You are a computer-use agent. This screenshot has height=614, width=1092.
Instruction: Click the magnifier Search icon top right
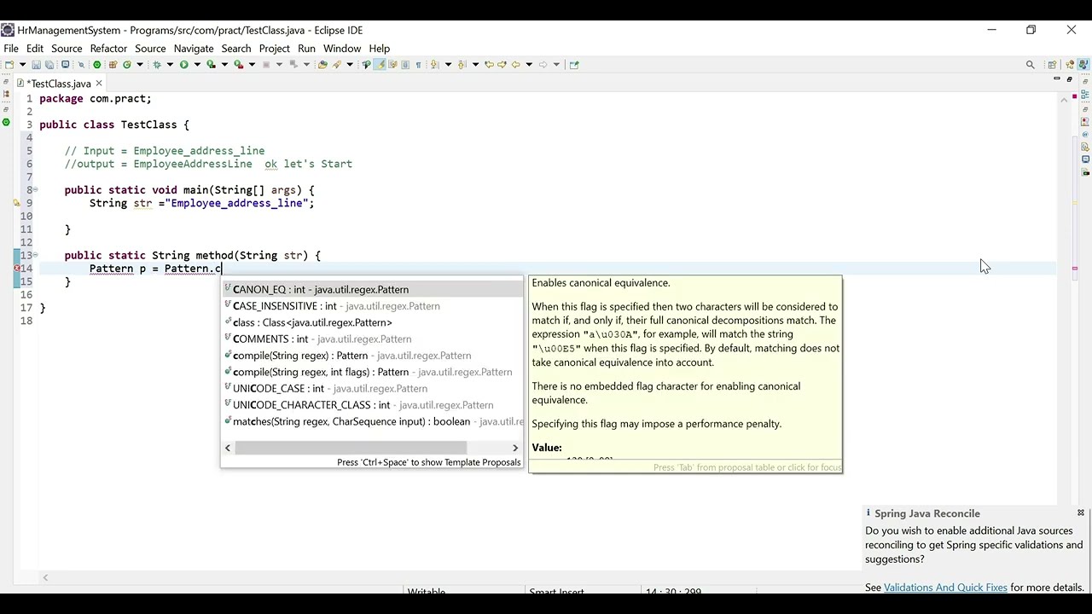tap(1030, 64)
